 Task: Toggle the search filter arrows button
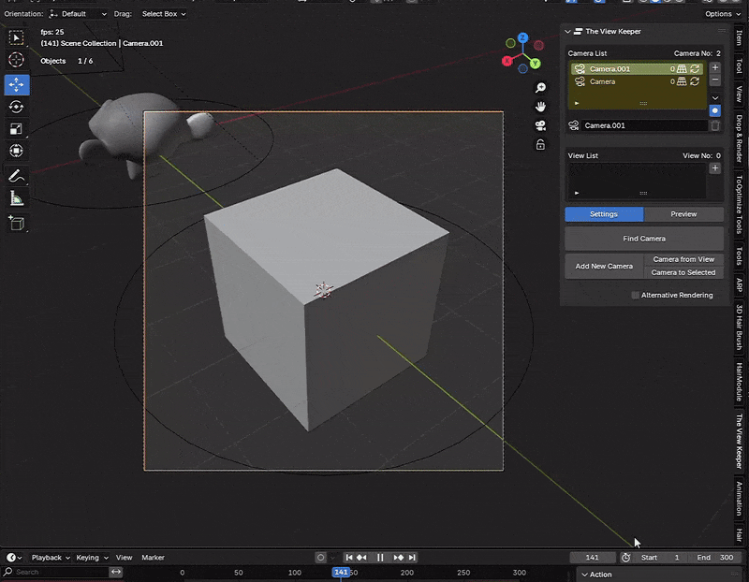pos(116,572)
